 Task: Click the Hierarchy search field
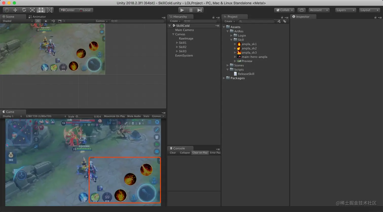(200, 21)
